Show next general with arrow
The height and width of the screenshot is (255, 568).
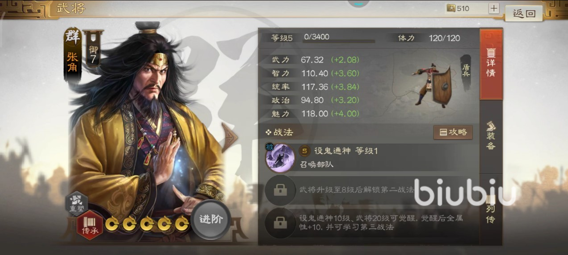(x=230, y=138)
